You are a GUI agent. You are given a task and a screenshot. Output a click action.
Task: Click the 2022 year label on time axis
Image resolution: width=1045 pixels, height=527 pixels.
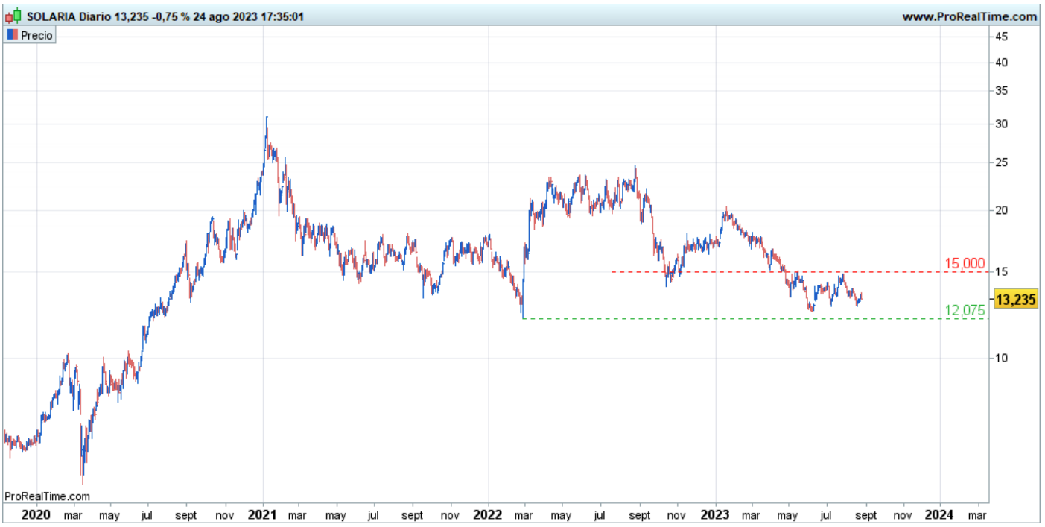pyautogui.click(x=488, y=514)
